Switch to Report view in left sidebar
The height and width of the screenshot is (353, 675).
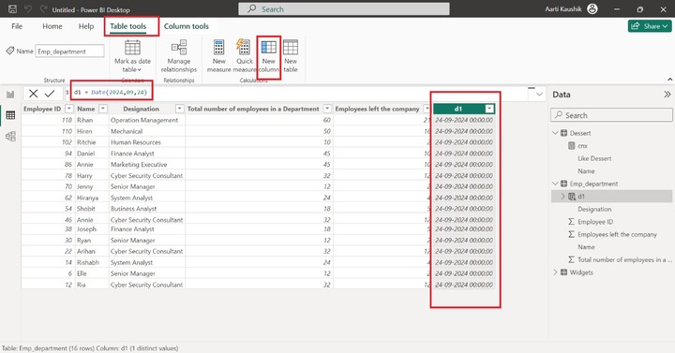click(x=10, y=95)
